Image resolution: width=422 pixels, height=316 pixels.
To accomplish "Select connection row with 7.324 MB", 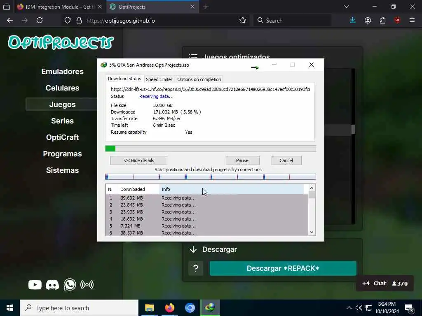I will pos(207,226).
